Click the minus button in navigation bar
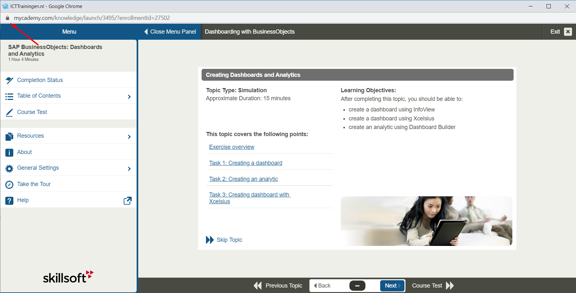The image size is (576, 293). (357, 286)
